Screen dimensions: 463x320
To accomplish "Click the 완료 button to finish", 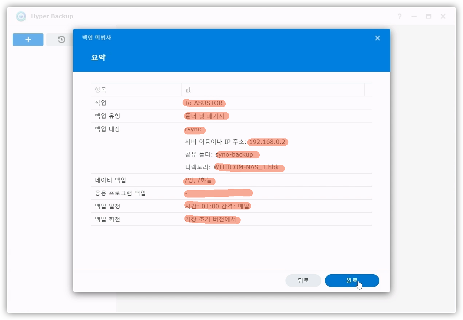I will point(352,280).
